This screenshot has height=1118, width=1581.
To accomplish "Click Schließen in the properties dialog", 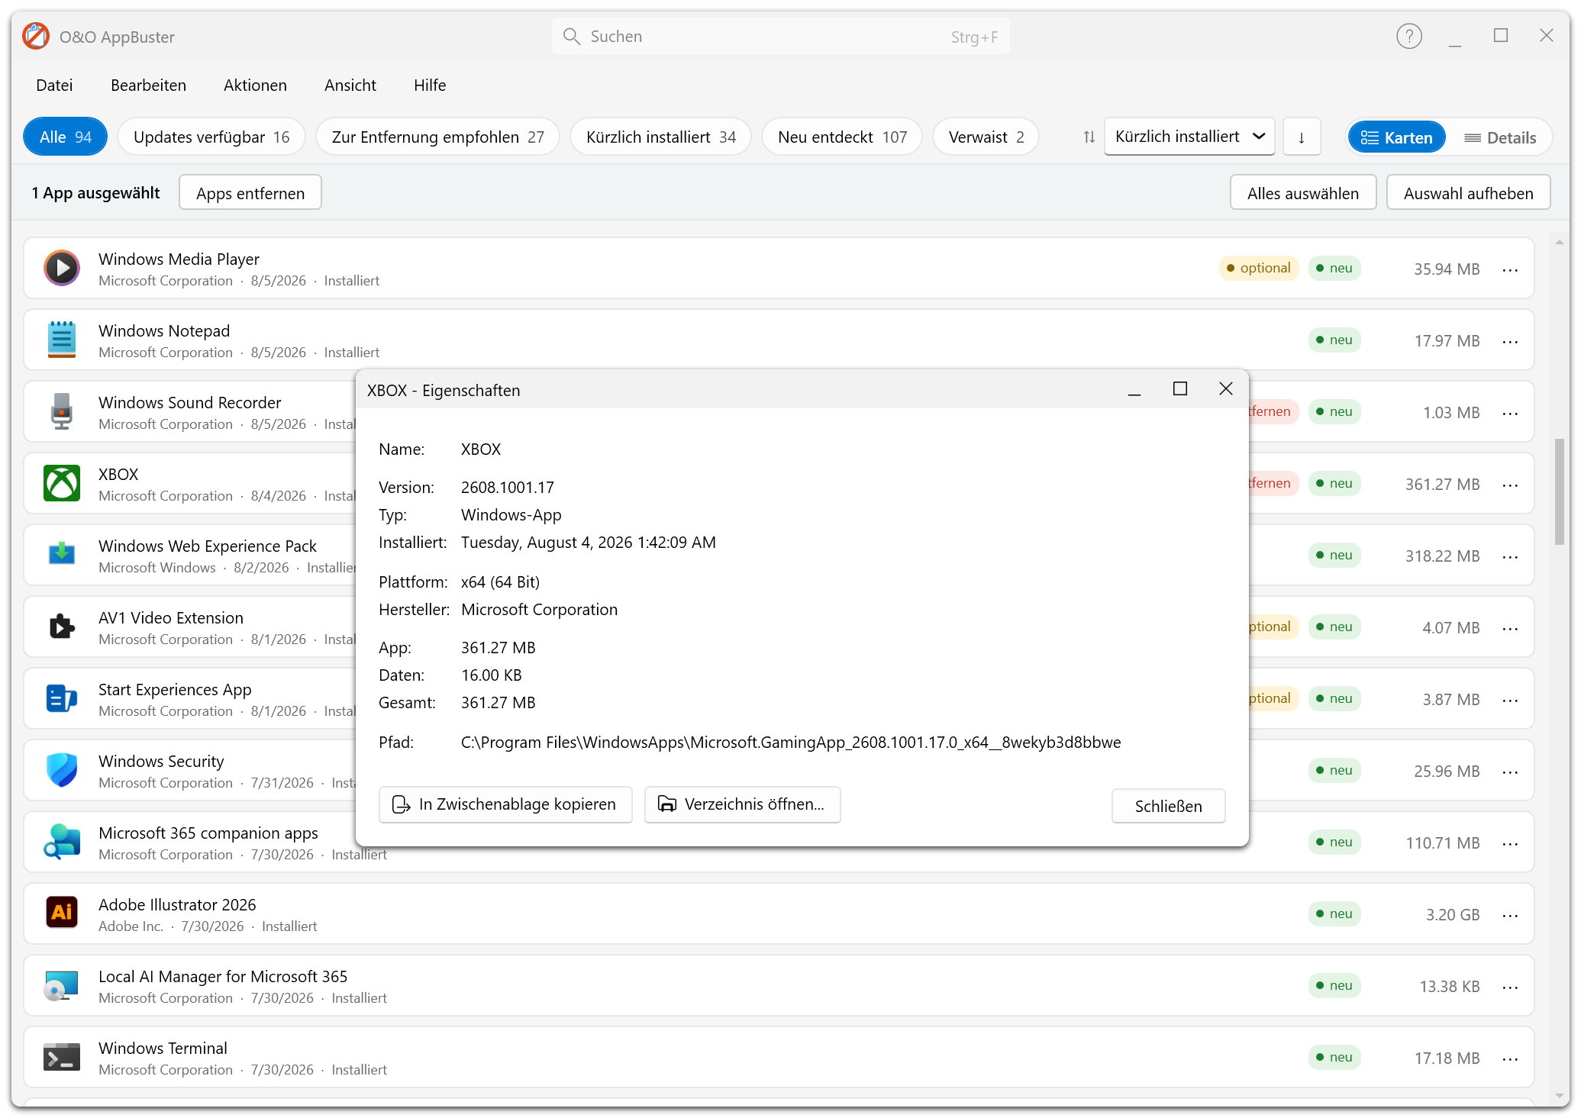I will [1168, 806].
